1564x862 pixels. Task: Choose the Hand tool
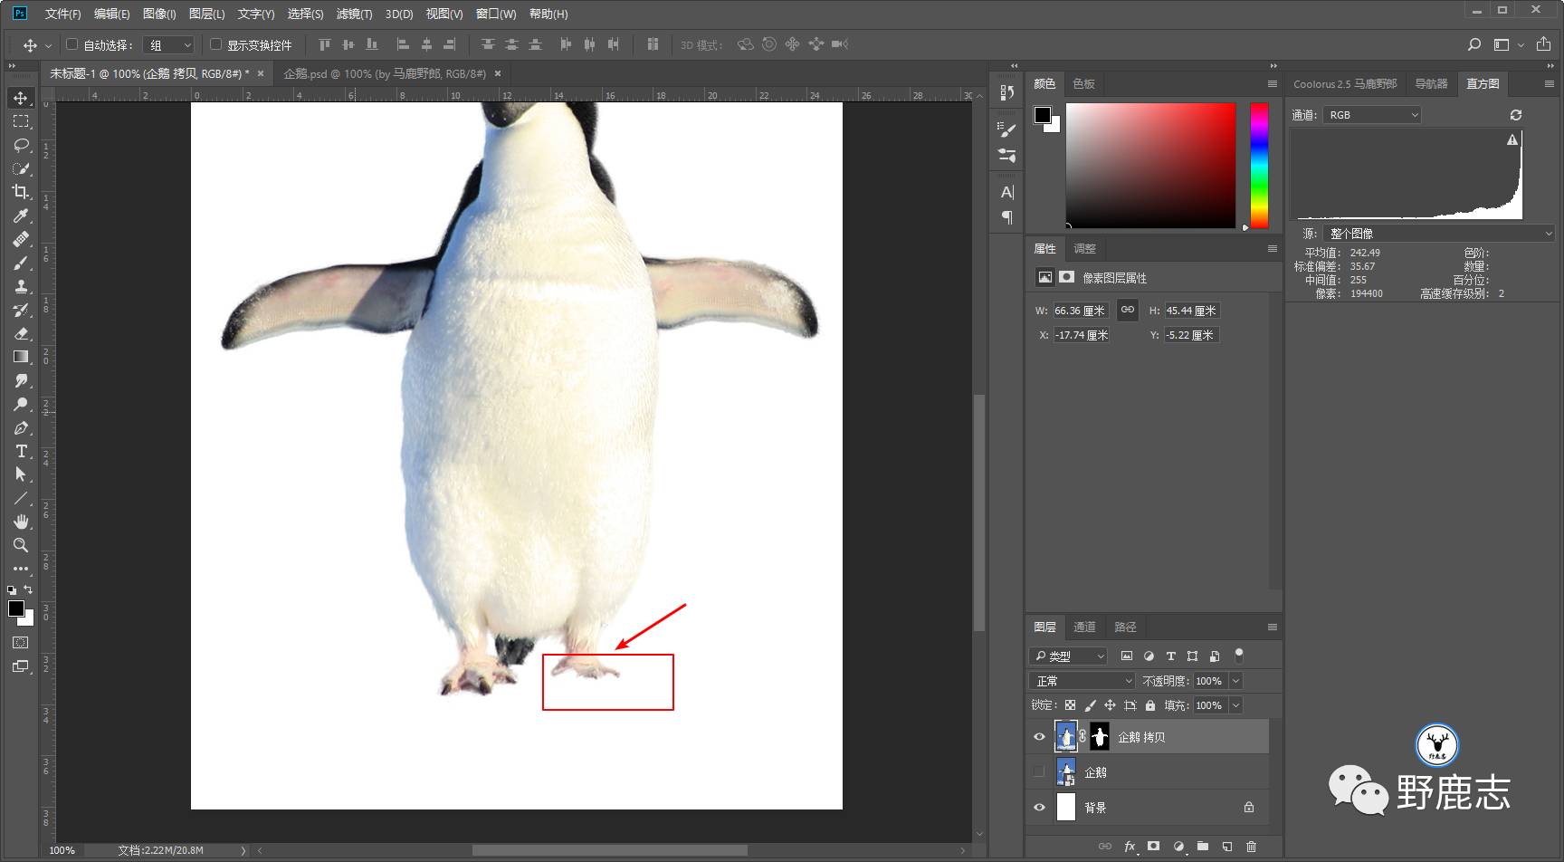(20, 522)
